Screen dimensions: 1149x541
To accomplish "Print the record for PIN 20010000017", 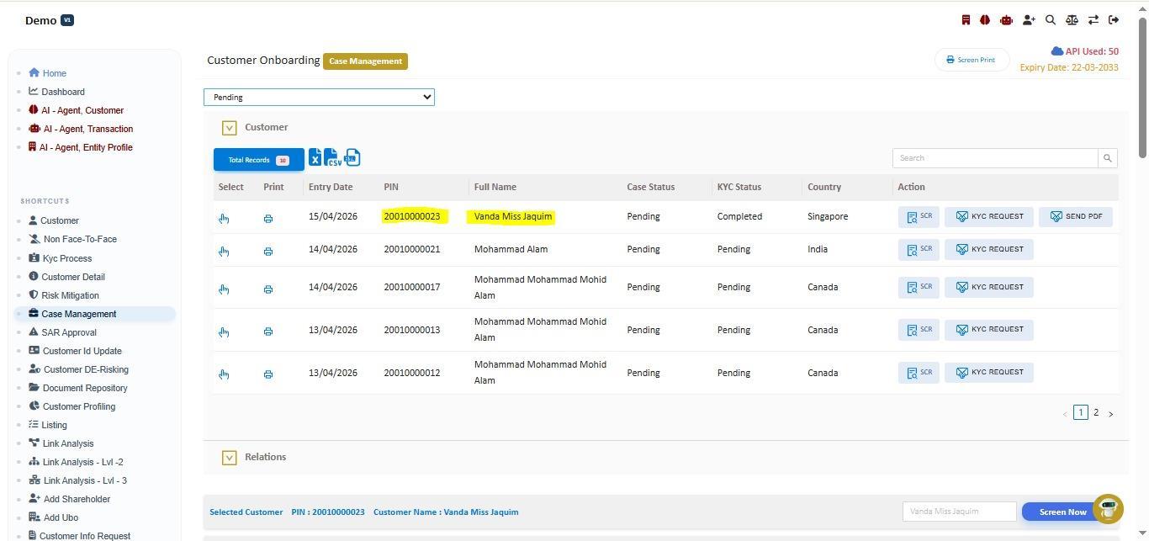I will (x=268, y=289).
